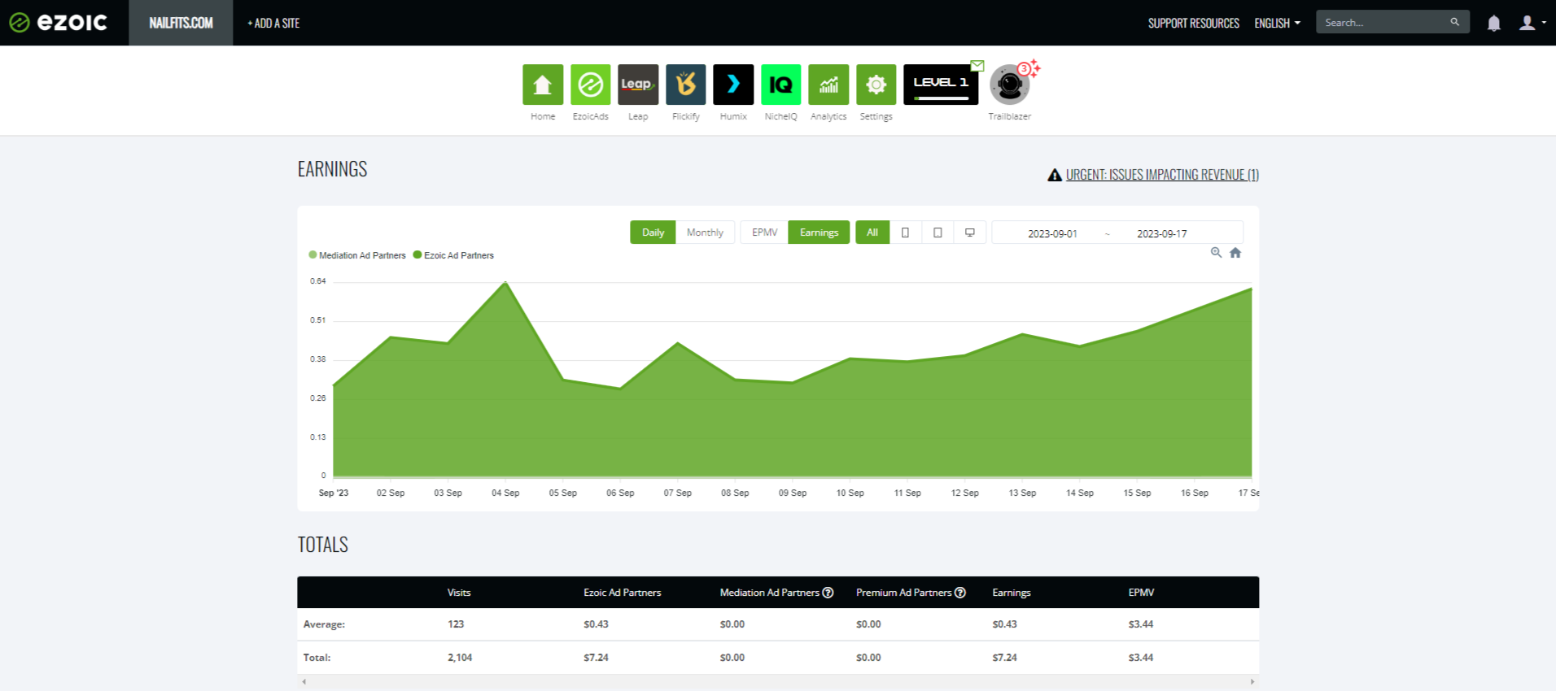1556x691 pixels.
Task: Switch chart to Daily view
Action: (653, 233)
